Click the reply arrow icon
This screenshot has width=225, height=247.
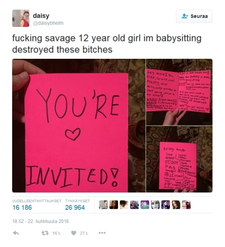coord(16,233)
